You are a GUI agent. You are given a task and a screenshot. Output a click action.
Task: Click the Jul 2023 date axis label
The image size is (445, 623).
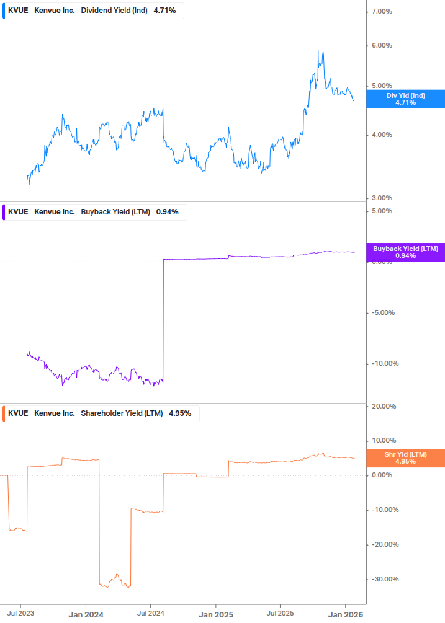(x=20, y=614)
